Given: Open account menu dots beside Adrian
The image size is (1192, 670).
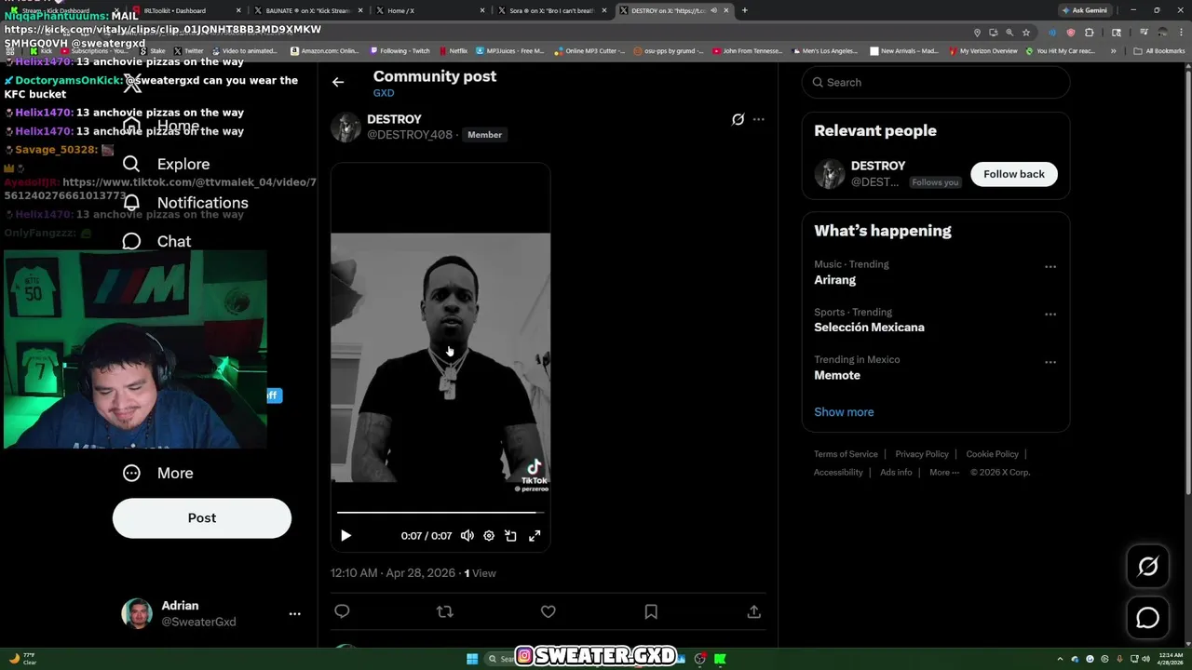Looking at the screenshot, I should (294, 614).
